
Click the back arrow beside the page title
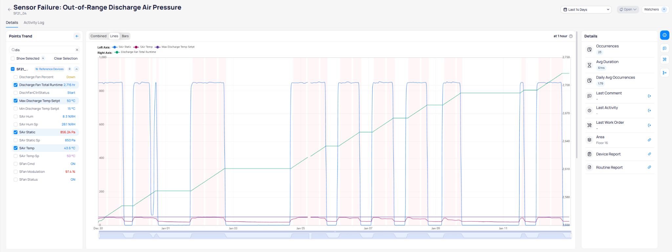tap(10, 9)
